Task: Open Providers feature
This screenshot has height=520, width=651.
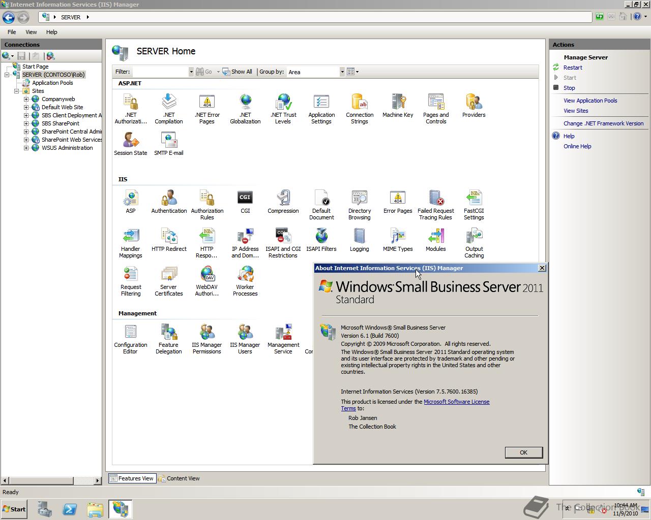Action: click(474, 106)
